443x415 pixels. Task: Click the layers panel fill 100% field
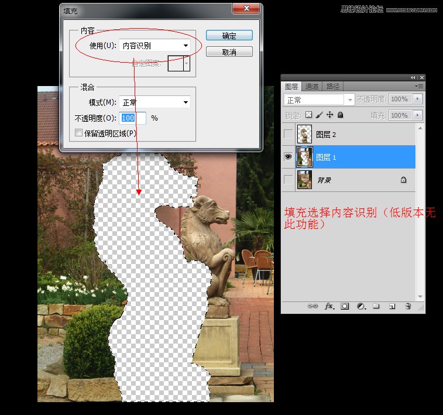(x=401, y=115)
